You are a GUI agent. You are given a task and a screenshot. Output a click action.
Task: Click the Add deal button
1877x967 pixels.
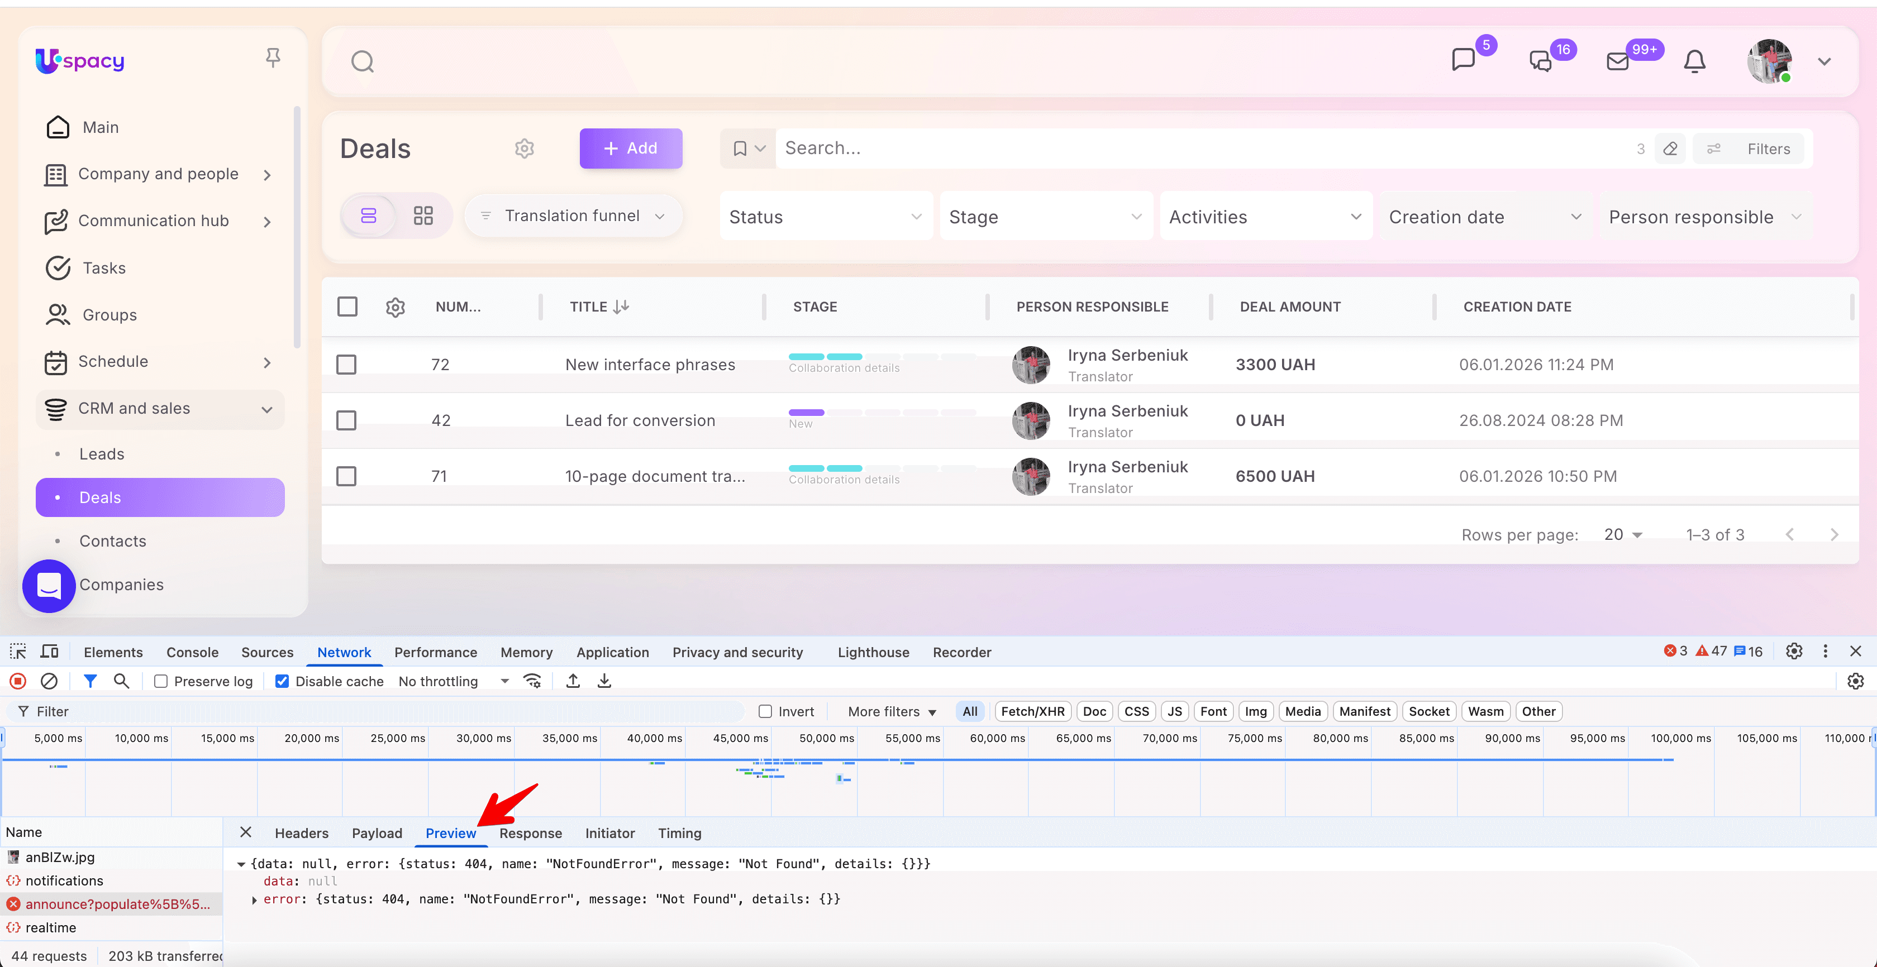tap(630, 149)
